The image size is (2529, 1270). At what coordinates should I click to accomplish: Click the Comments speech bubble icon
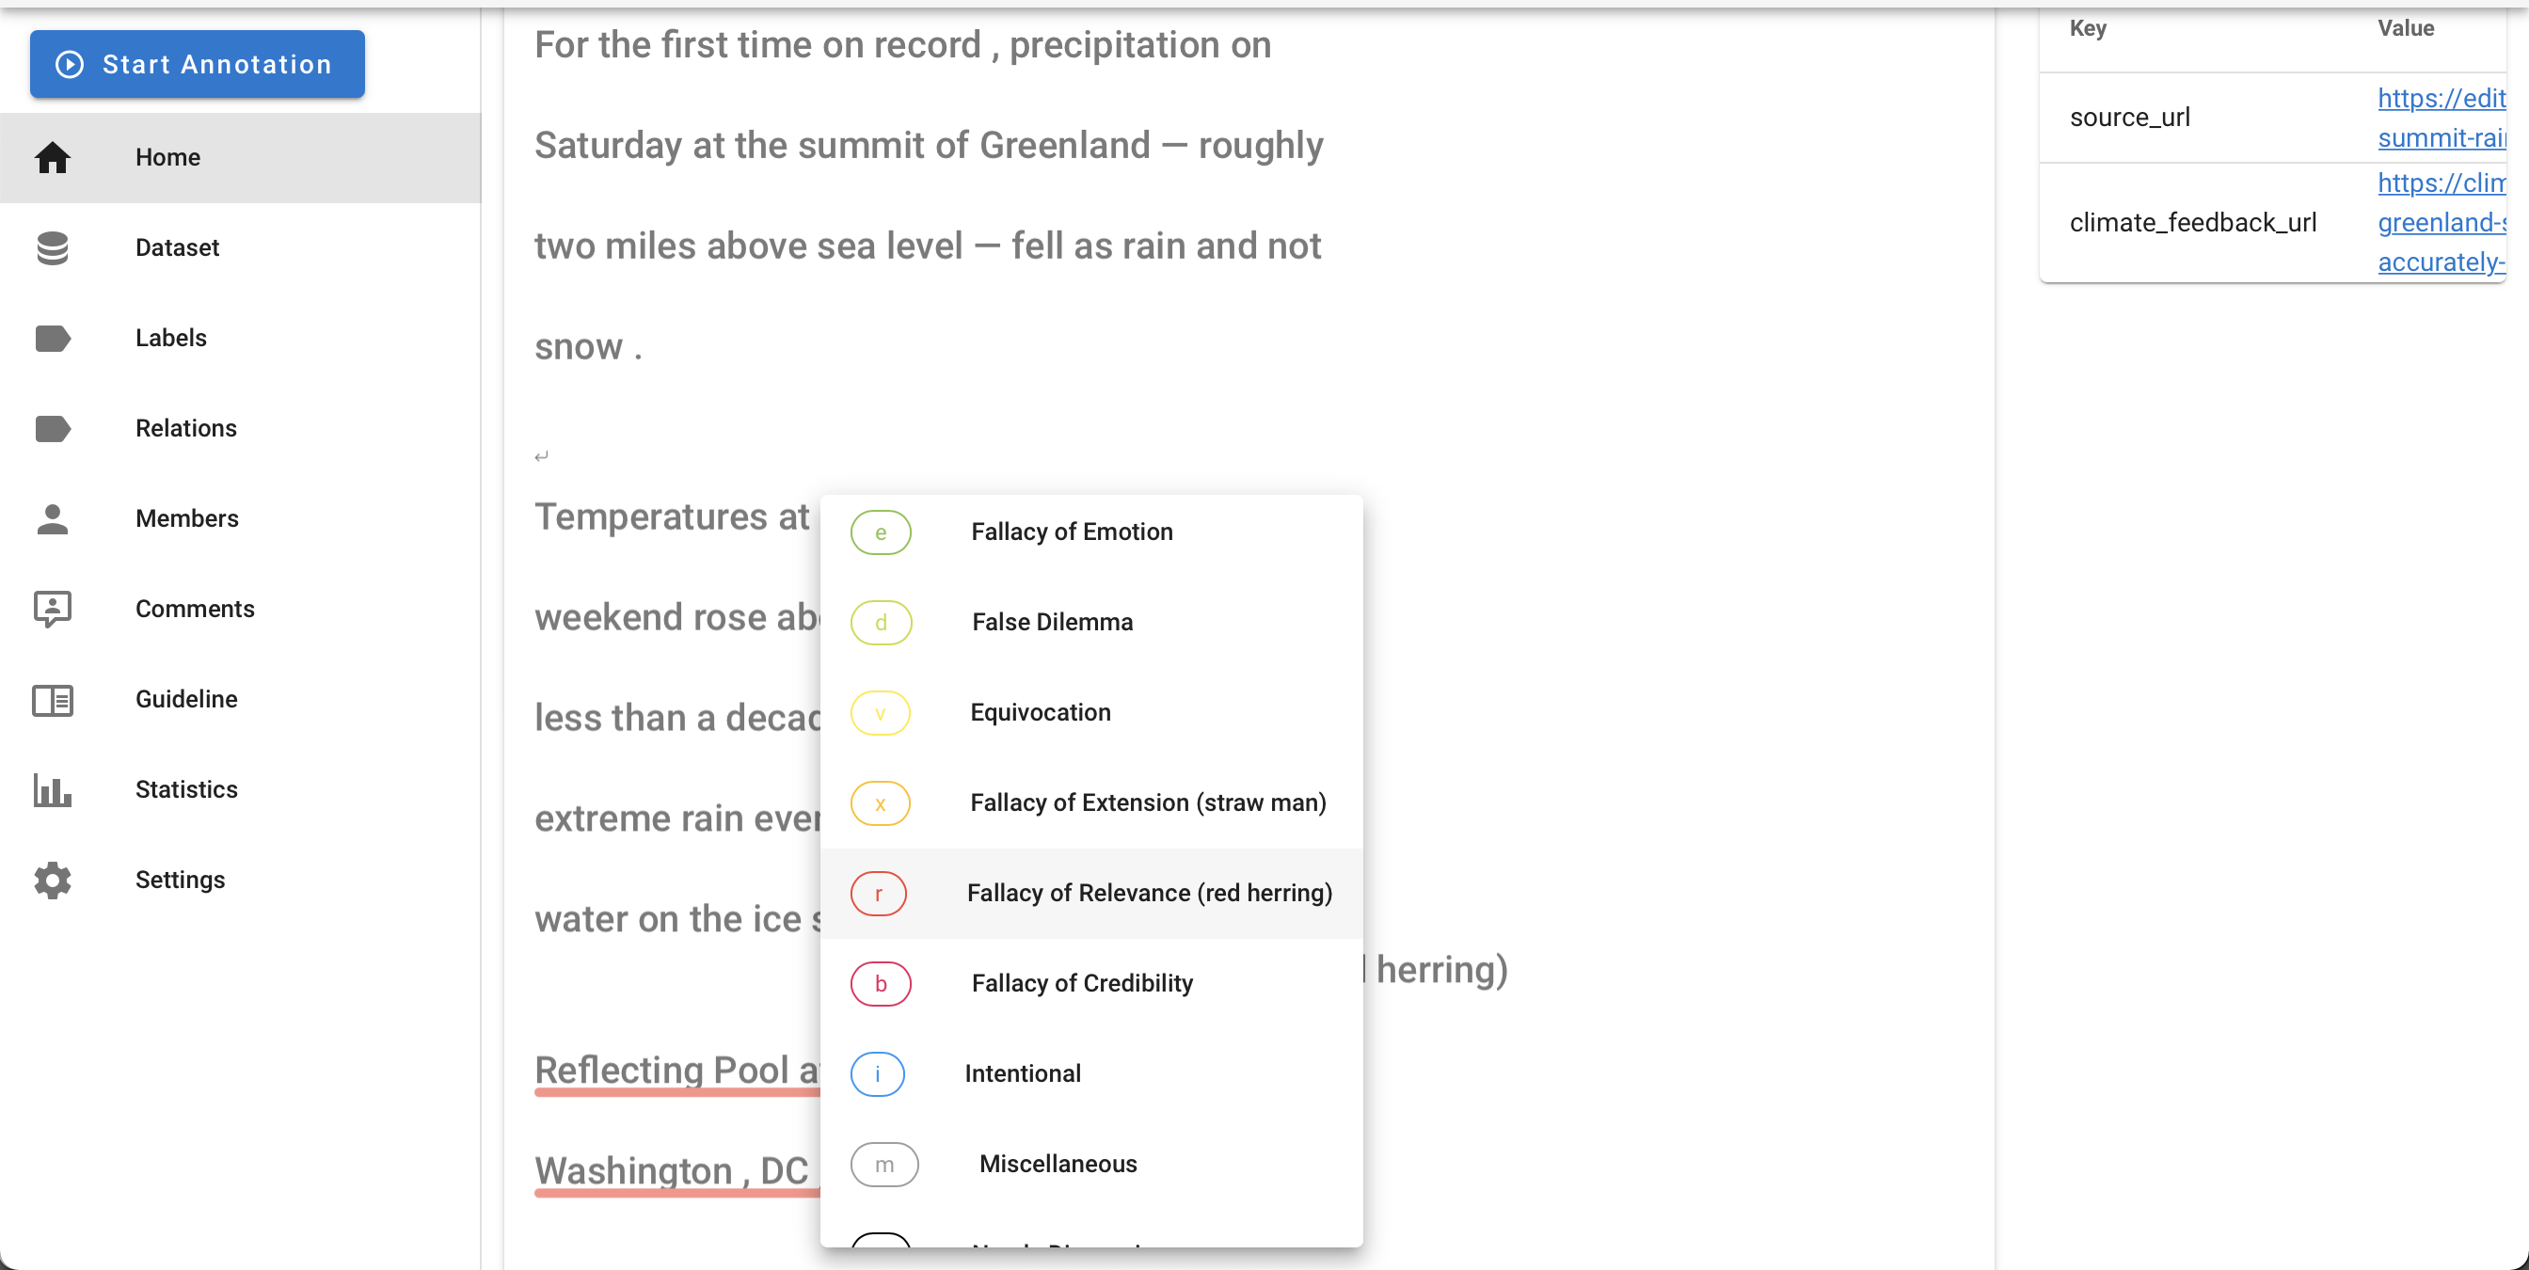click(x=52, y=609)
